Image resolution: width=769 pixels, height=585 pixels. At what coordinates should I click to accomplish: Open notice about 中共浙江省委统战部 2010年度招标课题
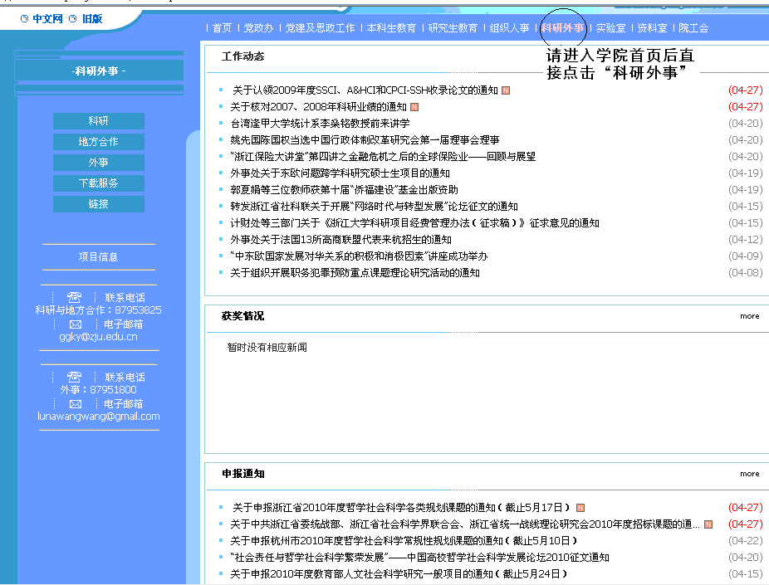[x=465, y=524]
